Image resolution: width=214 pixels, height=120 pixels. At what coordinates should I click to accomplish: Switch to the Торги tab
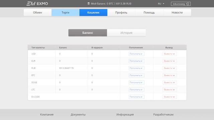(x=66, y=13)
